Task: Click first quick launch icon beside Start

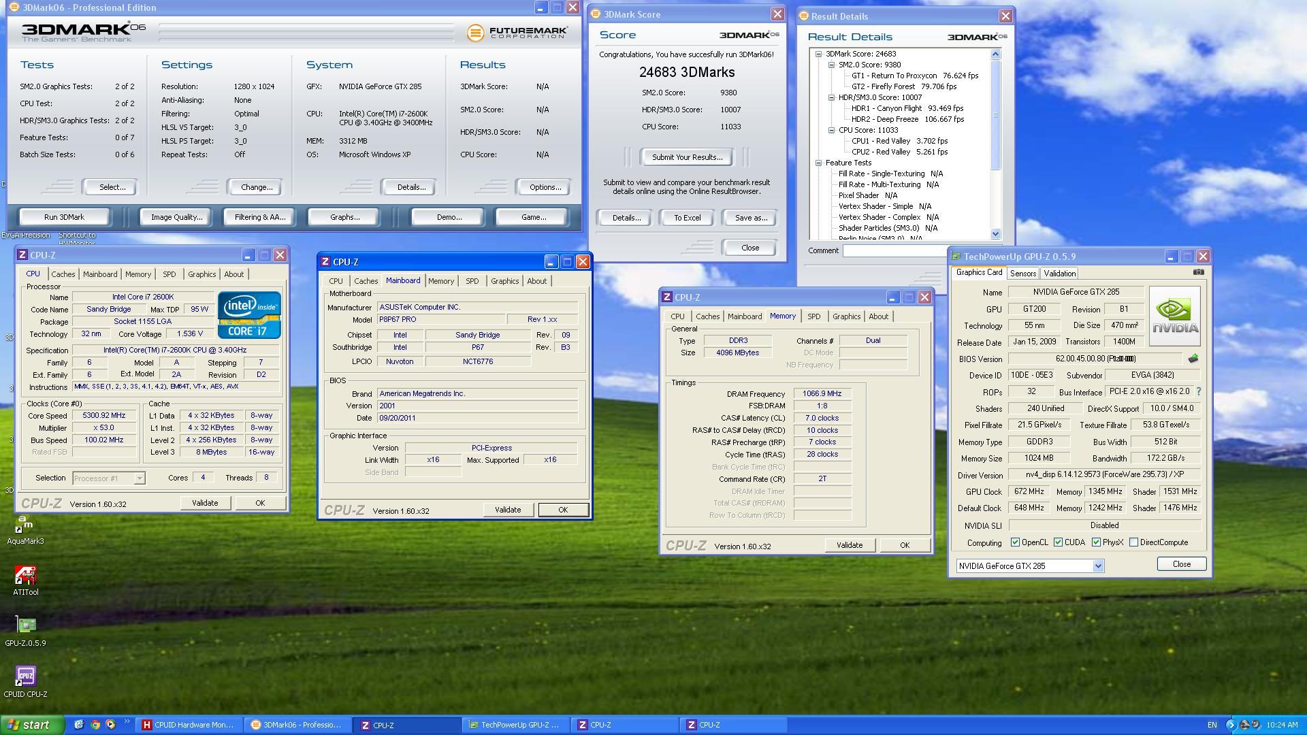Action: point(79,725)
